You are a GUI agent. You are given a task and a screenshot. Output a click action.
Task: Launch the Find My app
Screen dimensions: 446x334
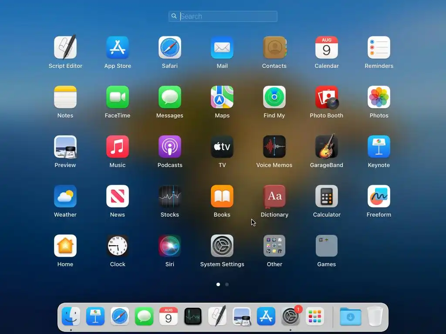click(274, 97)
